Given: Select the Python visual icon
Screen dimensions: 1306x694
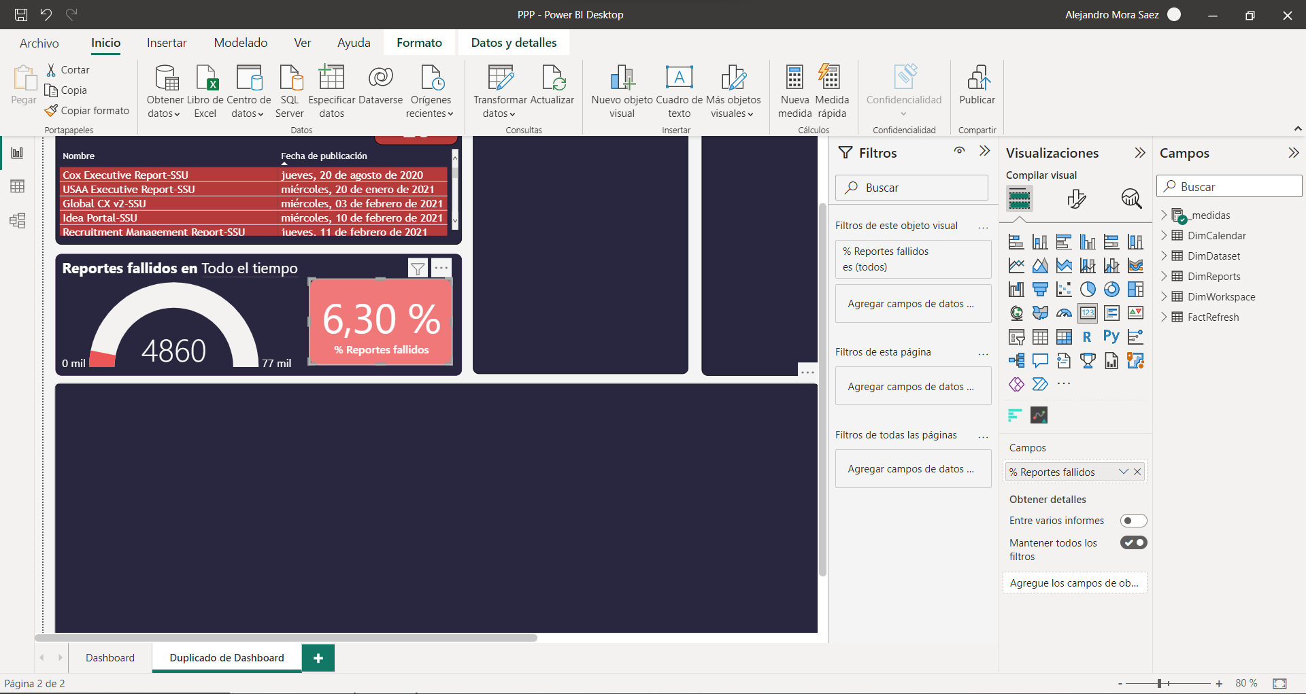Looking at the screenshot, I should click(x=1111, y=336).
